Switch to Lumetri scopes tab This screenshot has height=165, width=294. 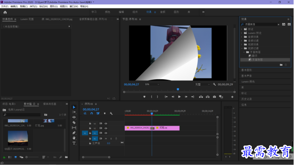27,19
